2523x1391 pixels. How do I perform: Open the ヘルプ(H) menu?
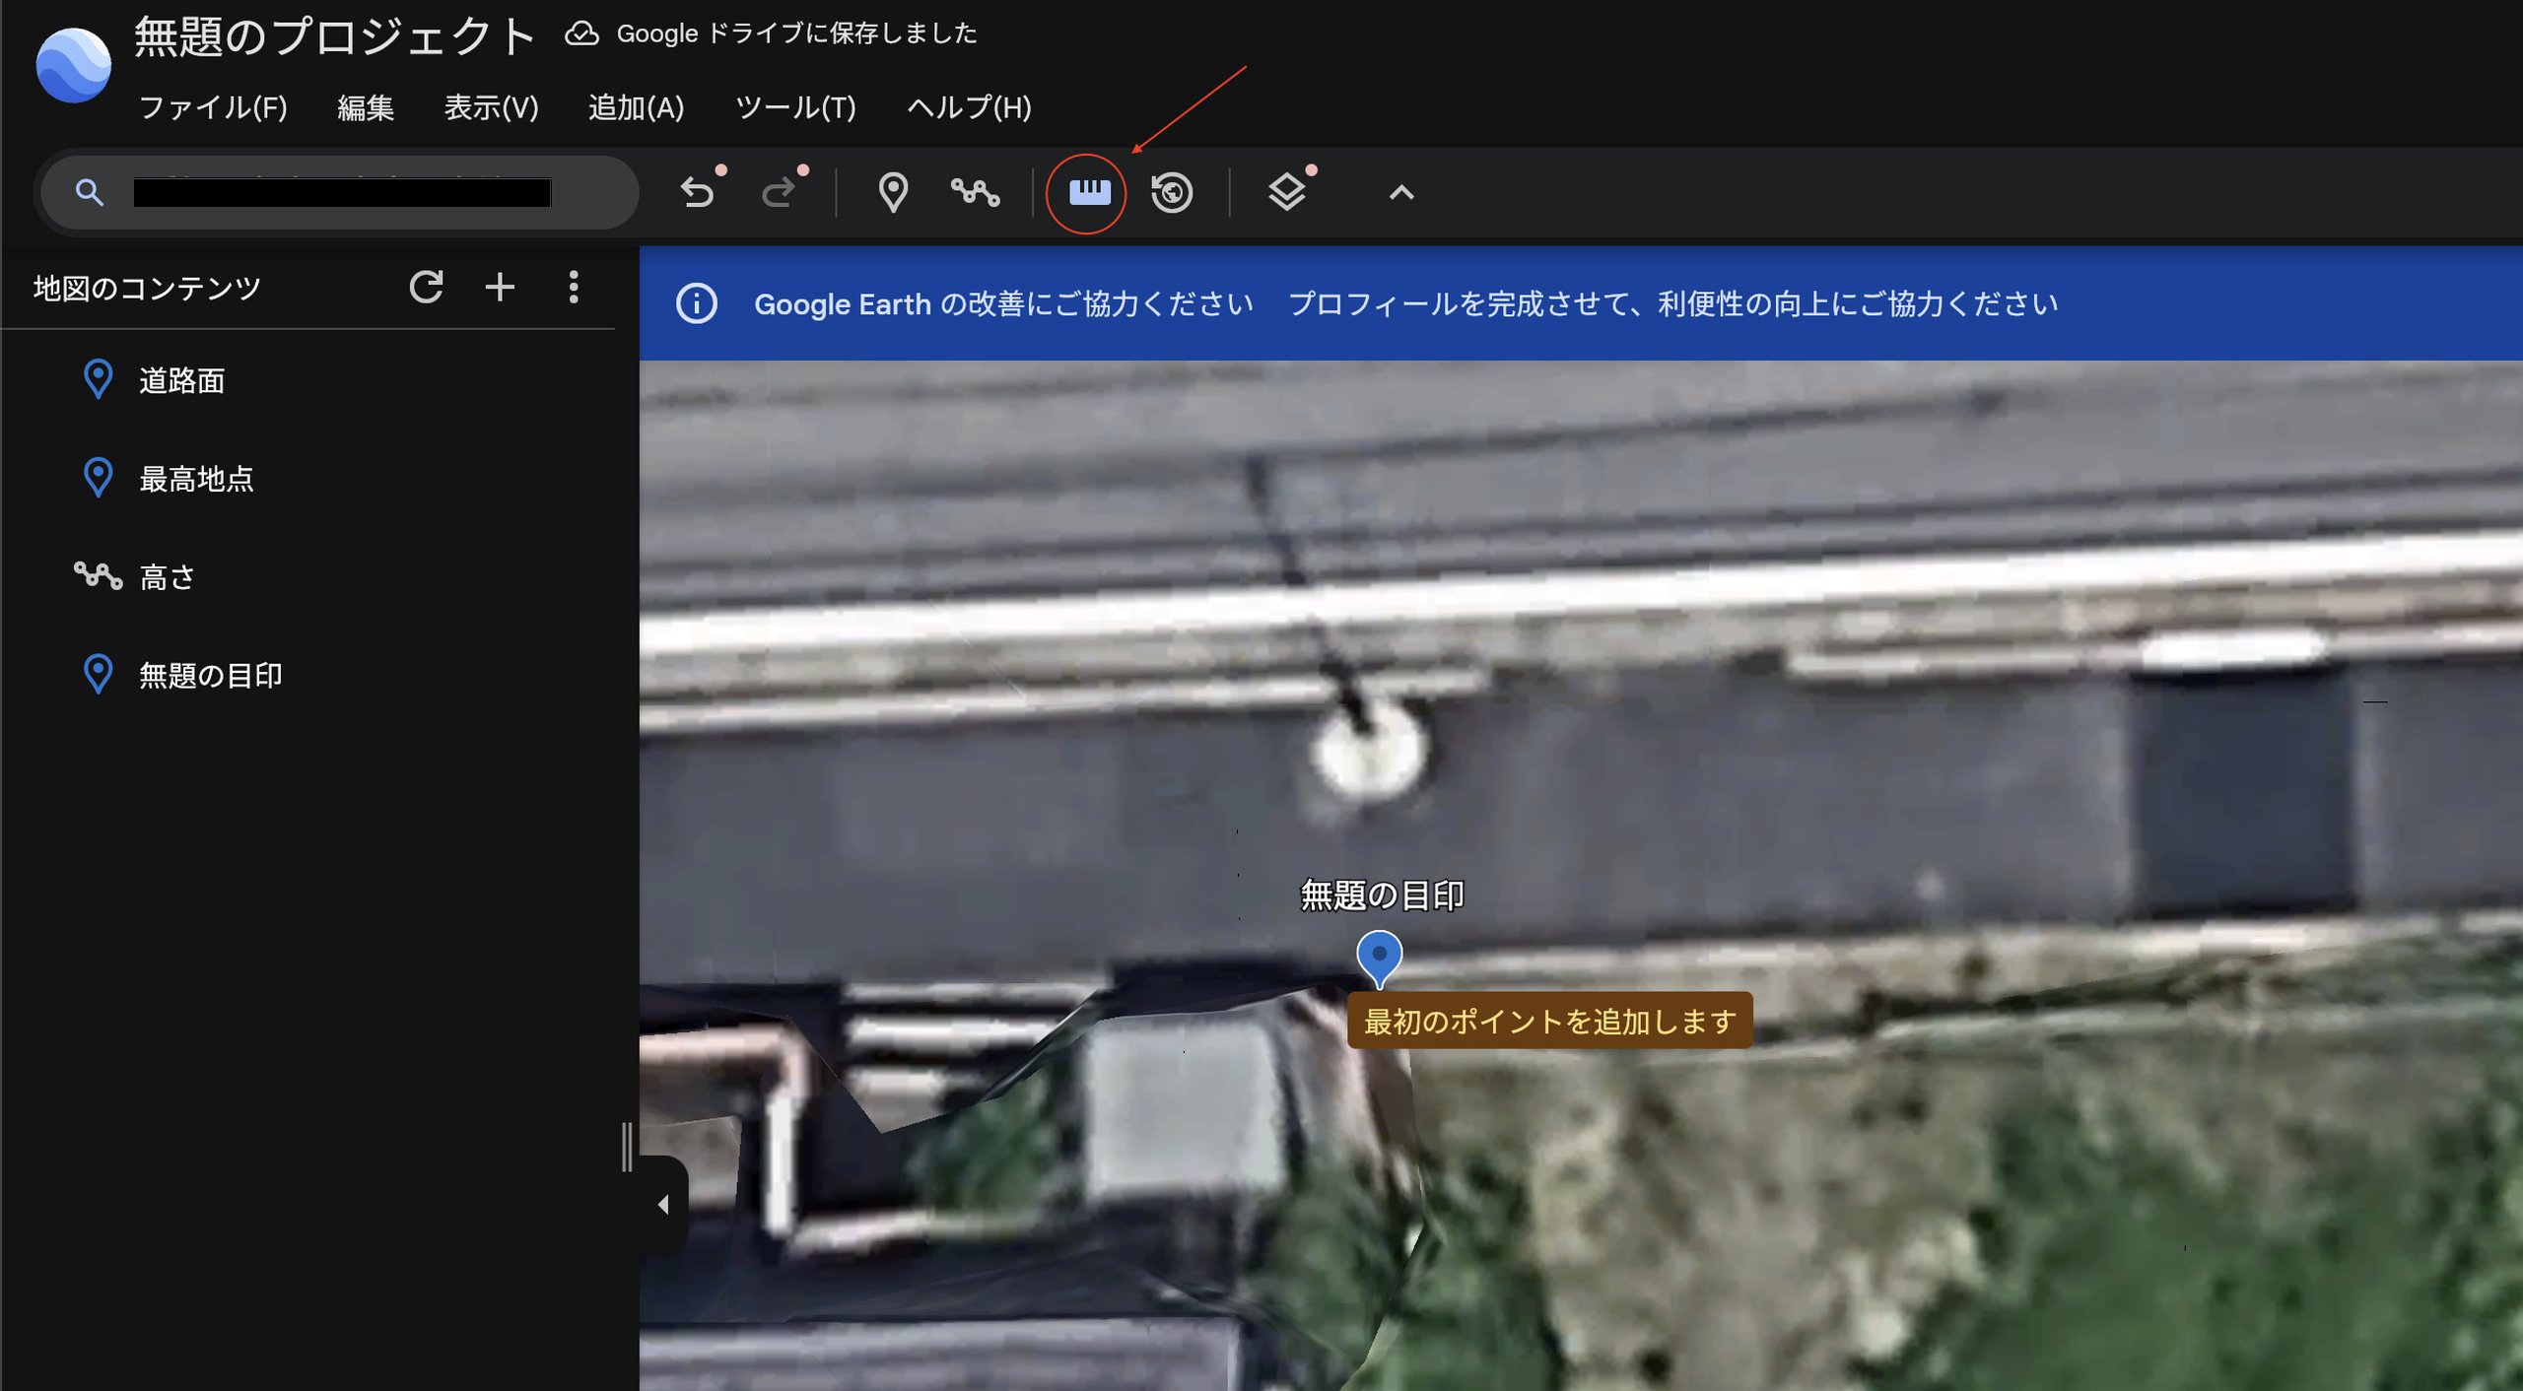[969, 107]
